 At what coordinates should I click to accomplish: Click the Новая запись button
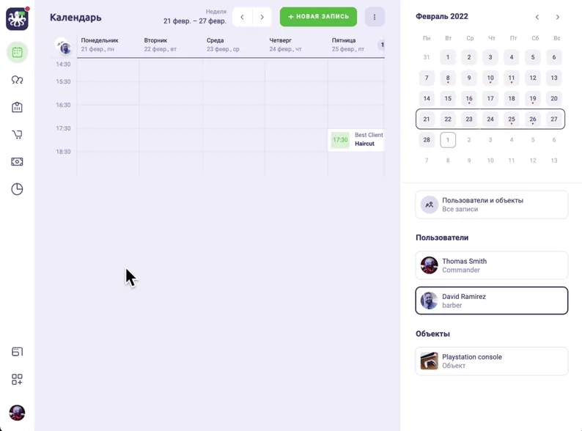(x=318, y=17)
